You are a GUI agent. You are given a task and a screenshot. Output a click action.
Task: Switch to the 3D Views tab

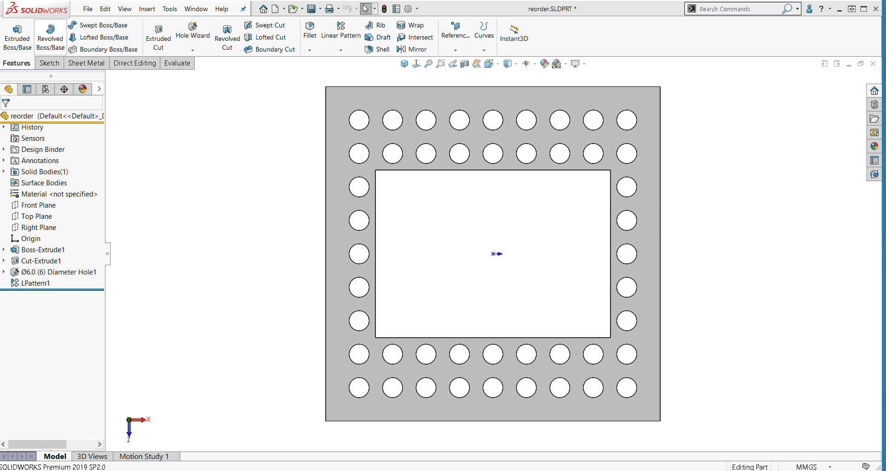pos(92,456)
